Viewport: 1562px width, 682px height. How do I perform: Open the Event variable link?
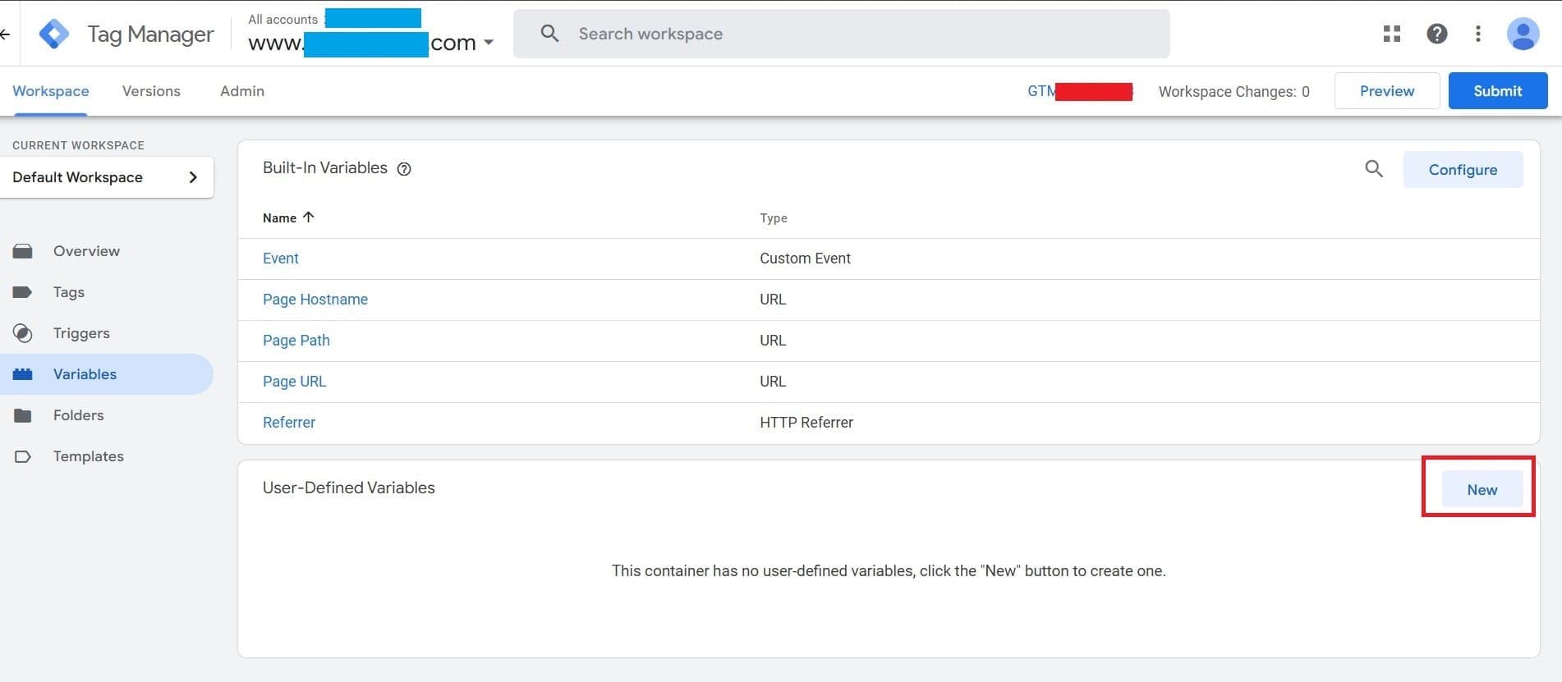[x=281, y=259]
